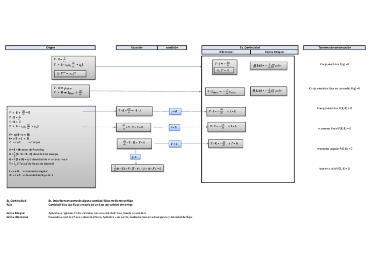Select the "Ecuación" header cell
The width and height of the screenshot is (371, 262).
(137, 48)
